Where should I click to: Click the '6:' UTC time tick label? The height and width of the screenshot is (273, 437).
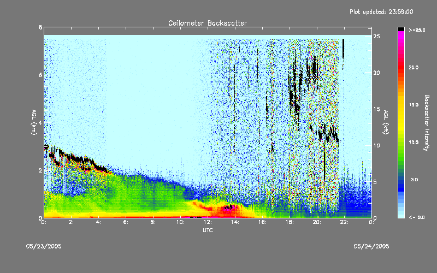point(126,222)
